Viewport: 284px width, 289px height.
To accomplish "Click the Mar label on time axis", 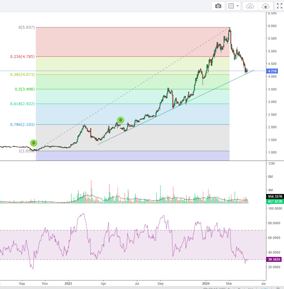I will point(229,284).
